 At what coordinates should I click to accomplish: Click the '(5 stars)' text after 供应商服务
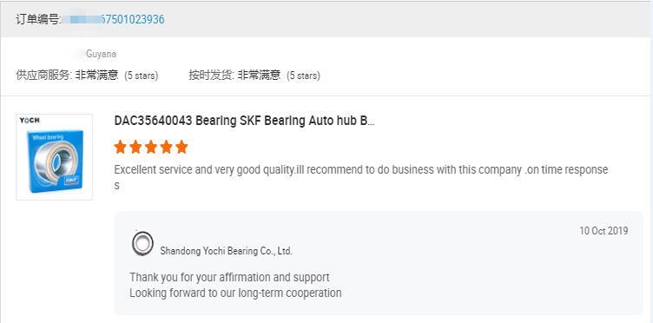(142, 76)
